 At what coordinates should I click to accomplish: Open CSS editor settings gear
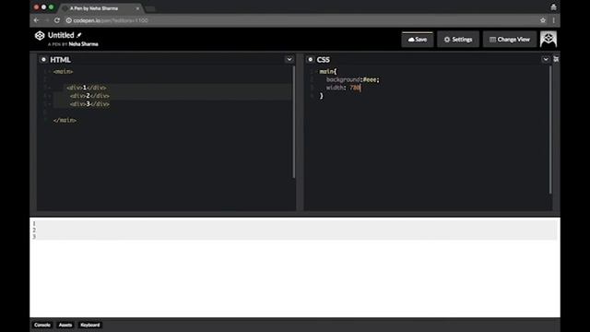coord(310,59)
